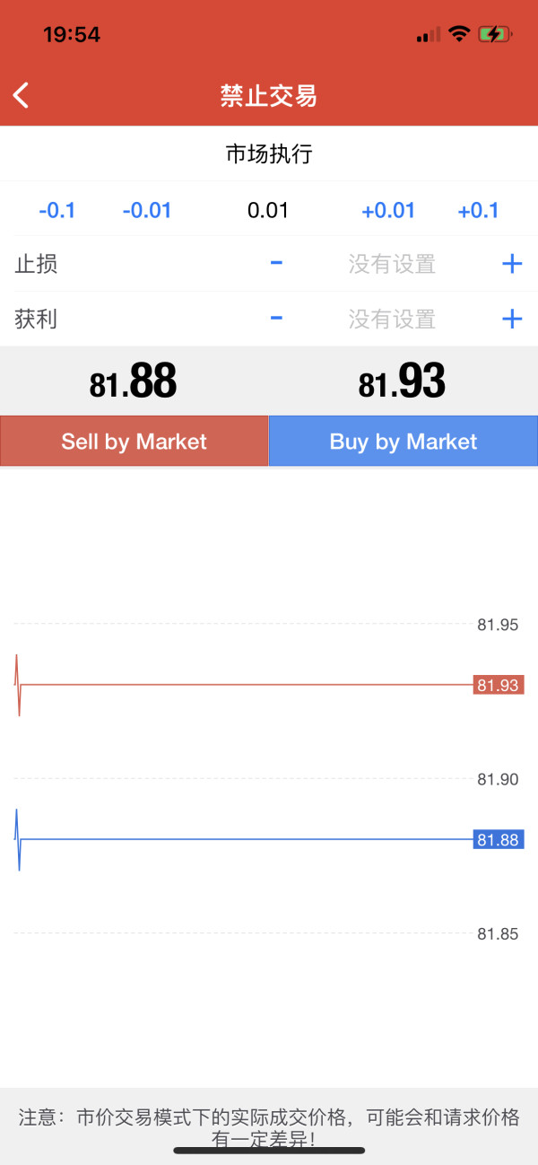This screenshot has width=538, height=1165.
Task: Tap the Wi-Fi status icon
Action: tap(459, 35)
